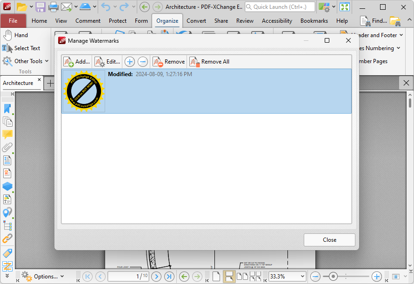The width and height of the screenshot is (414, 284).
Task: Open the Layers pane in sidebar
Action: [x=7, y=187]
